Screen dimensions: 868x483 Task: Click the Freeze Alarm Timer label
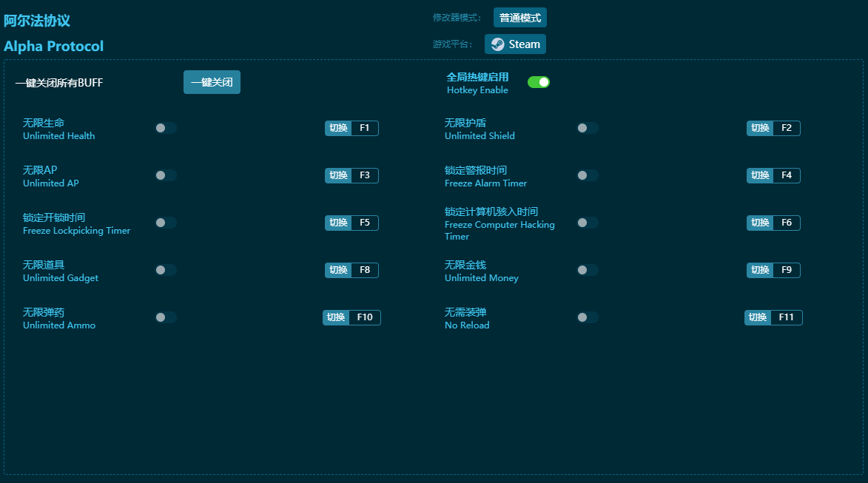point(485,183)
